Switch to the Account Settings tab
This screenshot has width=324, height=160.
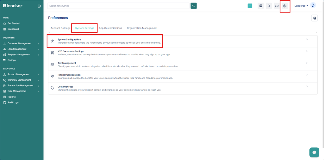point(60,28)
